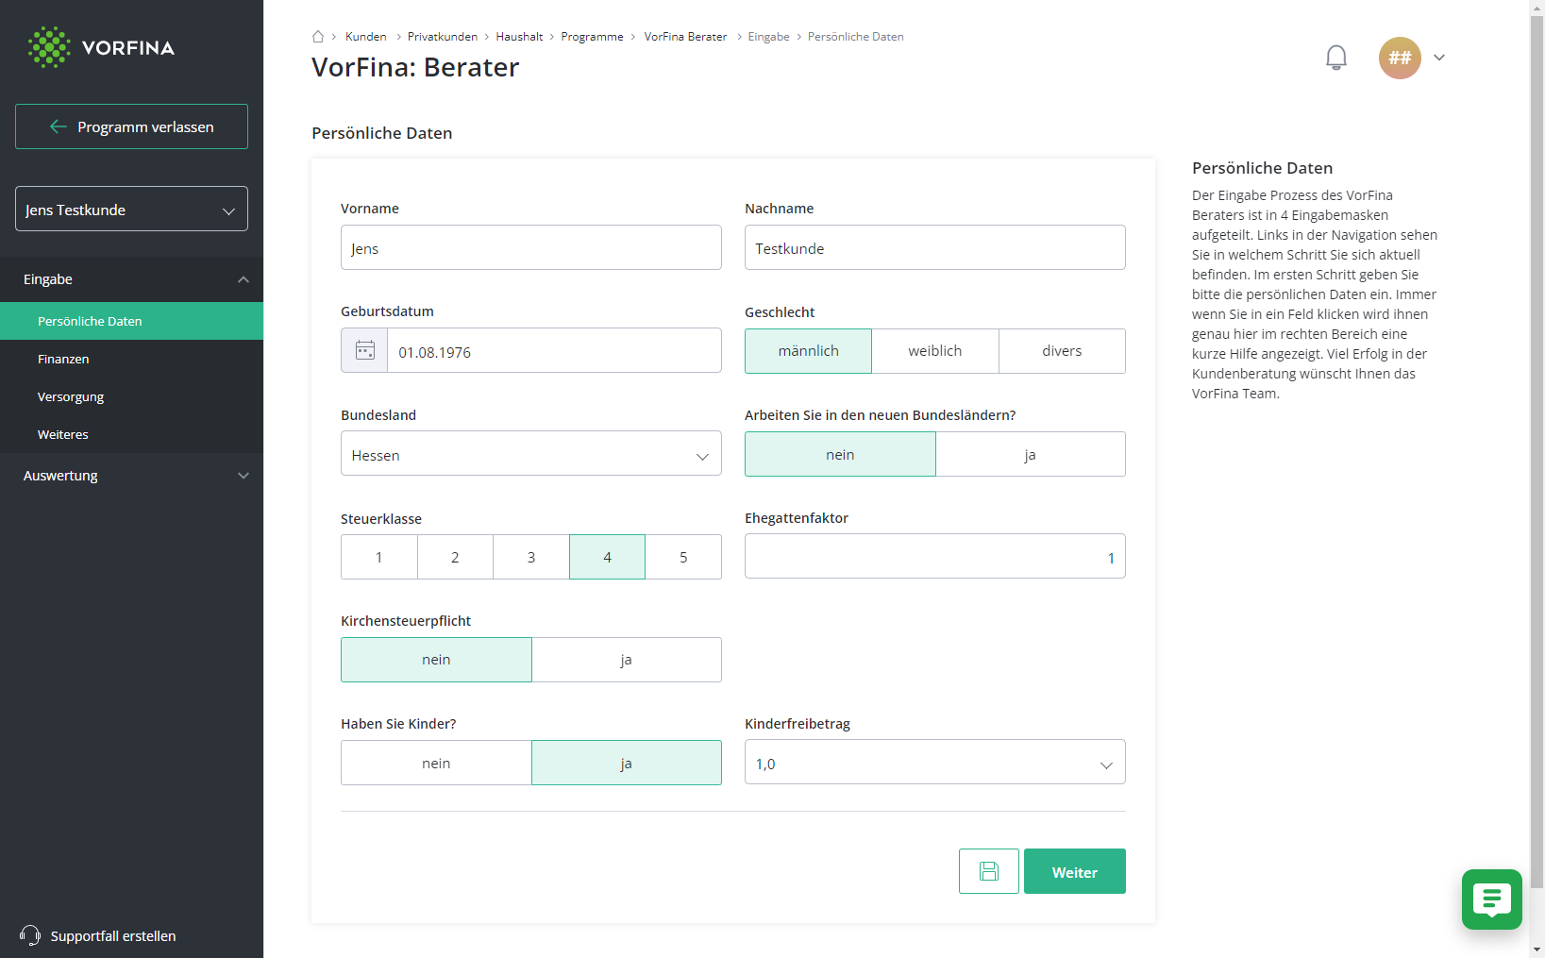Screen dimensions: 1545x958
Task: Click the home breadcrumb icon
Action: pos(318,37)
